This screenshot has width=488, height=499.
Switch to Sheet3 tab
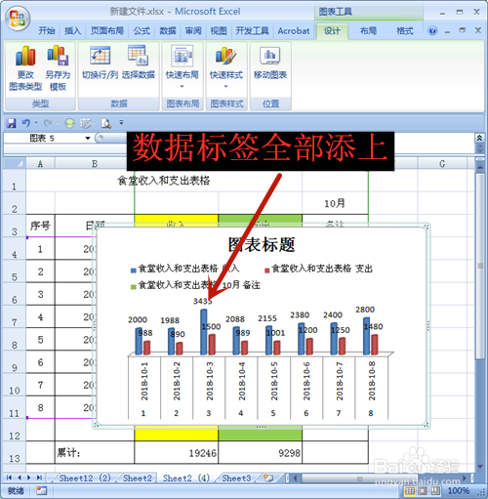coord(236,478)
